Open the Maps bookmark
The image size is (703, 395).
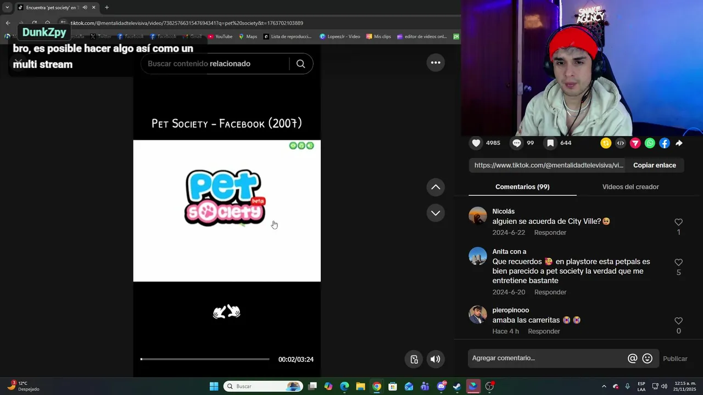[x=248, y=37]
